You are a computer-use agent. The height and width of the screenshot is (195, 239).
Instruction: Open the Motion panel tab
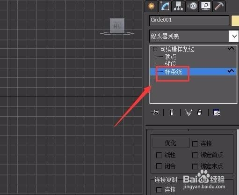pos(192,6)
